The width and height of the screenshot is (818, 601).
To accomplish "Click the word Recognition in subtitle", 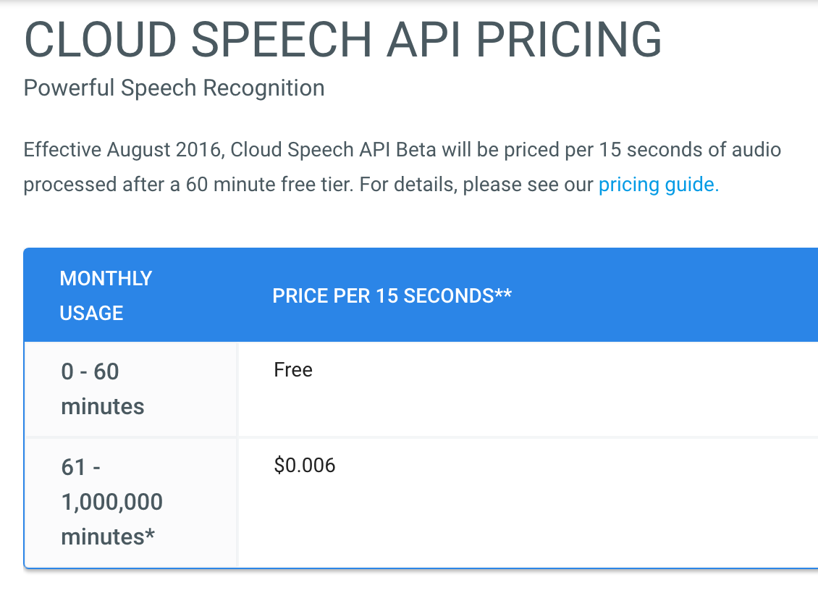I will pyautogui.click(x=263, y=88).
